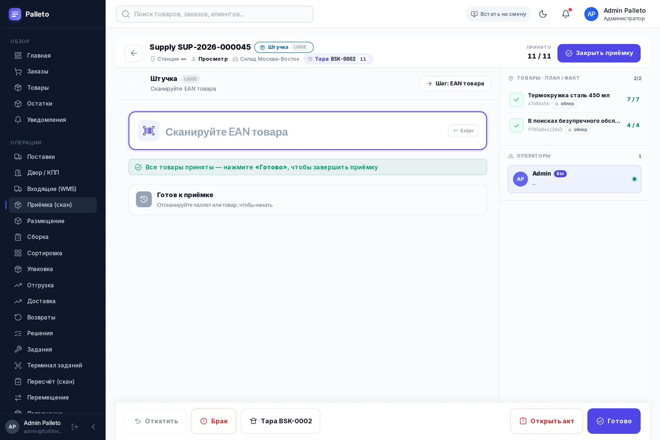Screen dimensions: 660x440
Task: Focus the Сканируйте EAN товара field
Action: tap(308, 131)
